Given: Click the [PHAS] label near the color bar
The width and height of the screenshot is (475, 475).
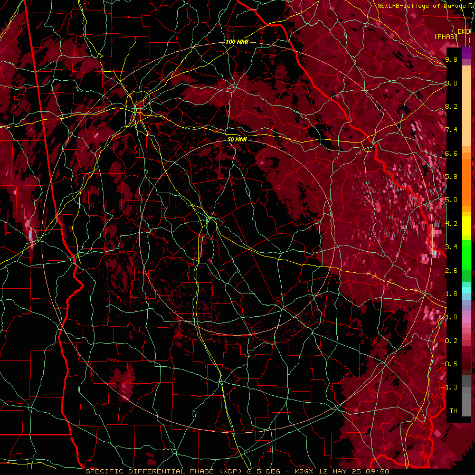Looking at the screenshot, I should (446, 36).
